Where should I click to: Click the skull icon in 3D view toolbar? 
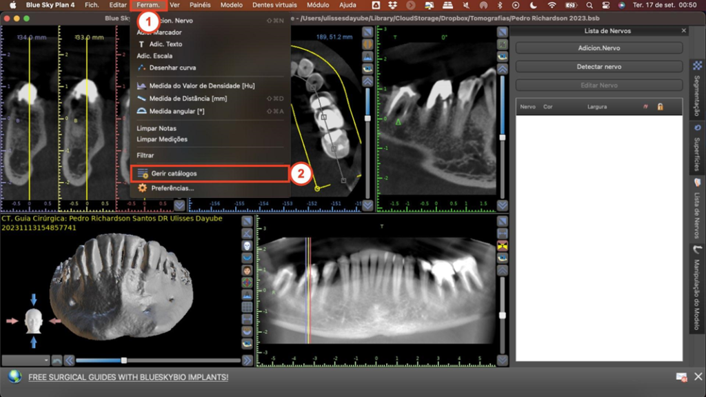[x=247, y=245]
